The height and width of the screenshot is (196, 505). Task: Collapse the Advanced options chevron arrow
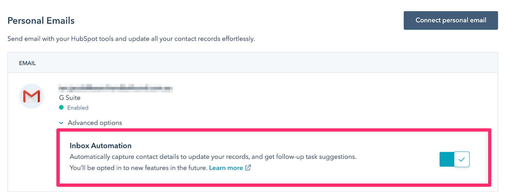tap(61, 123)
